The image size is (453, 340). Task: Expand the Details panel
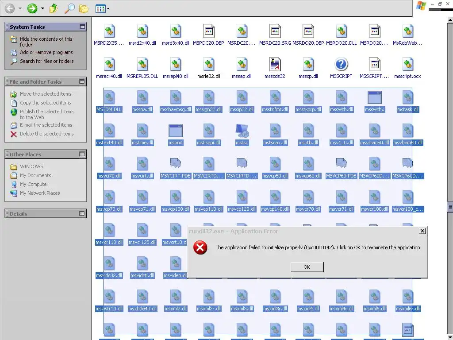[x=82, y=213]
